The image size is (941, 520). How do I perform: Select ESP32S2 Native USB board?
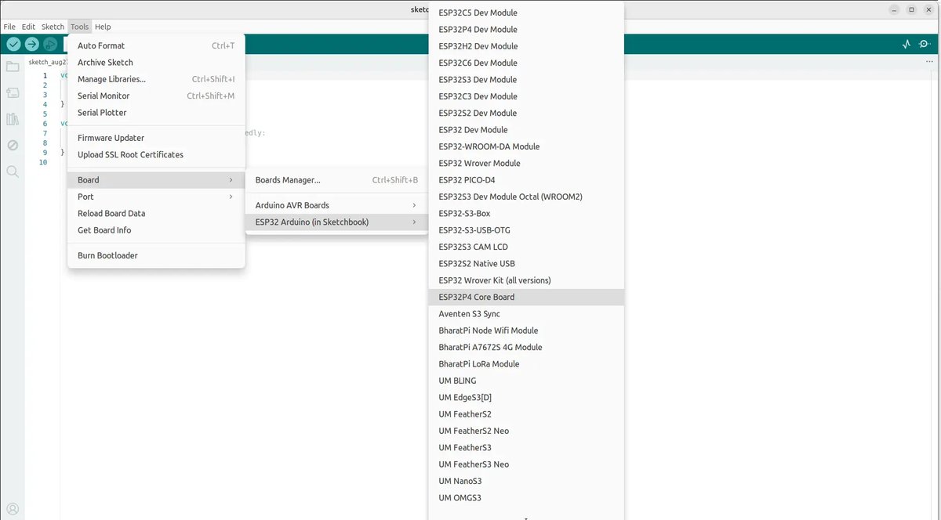coord(526,264)
